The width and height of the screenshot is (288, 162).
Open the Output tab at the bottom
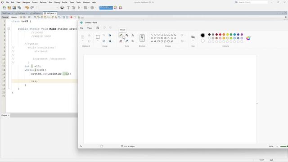tap(4, 115)
